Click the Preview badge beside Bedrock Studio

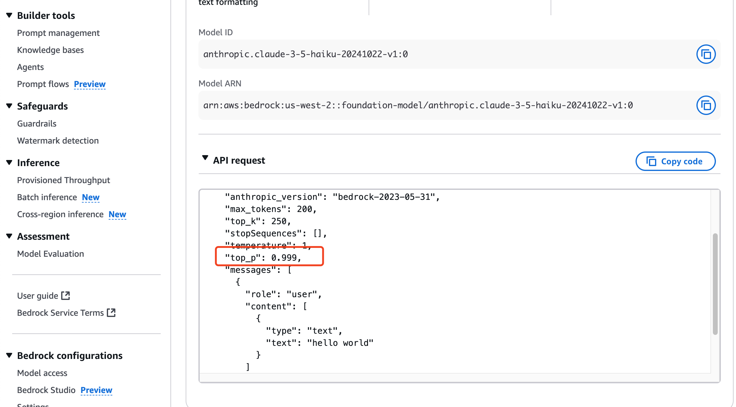(96, 390)
